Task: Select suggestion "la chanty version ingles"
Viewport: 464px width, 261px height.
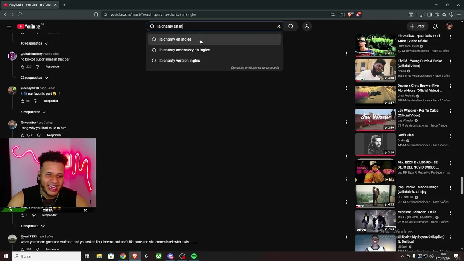Action: (x=214, y=61)
